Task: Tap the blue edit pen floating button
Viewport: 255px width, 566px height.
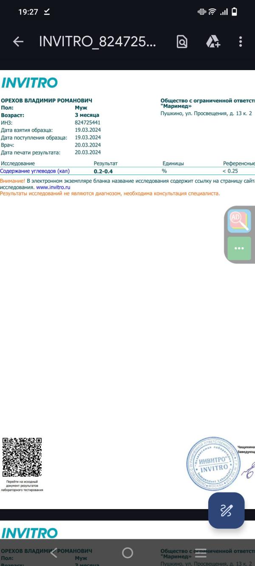Action: (x=226, y=510)
